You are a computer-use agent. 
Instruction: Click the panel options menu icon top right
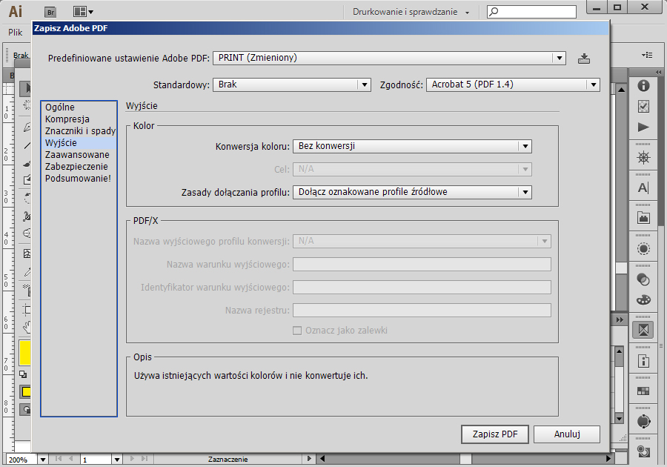coord(647,55)
